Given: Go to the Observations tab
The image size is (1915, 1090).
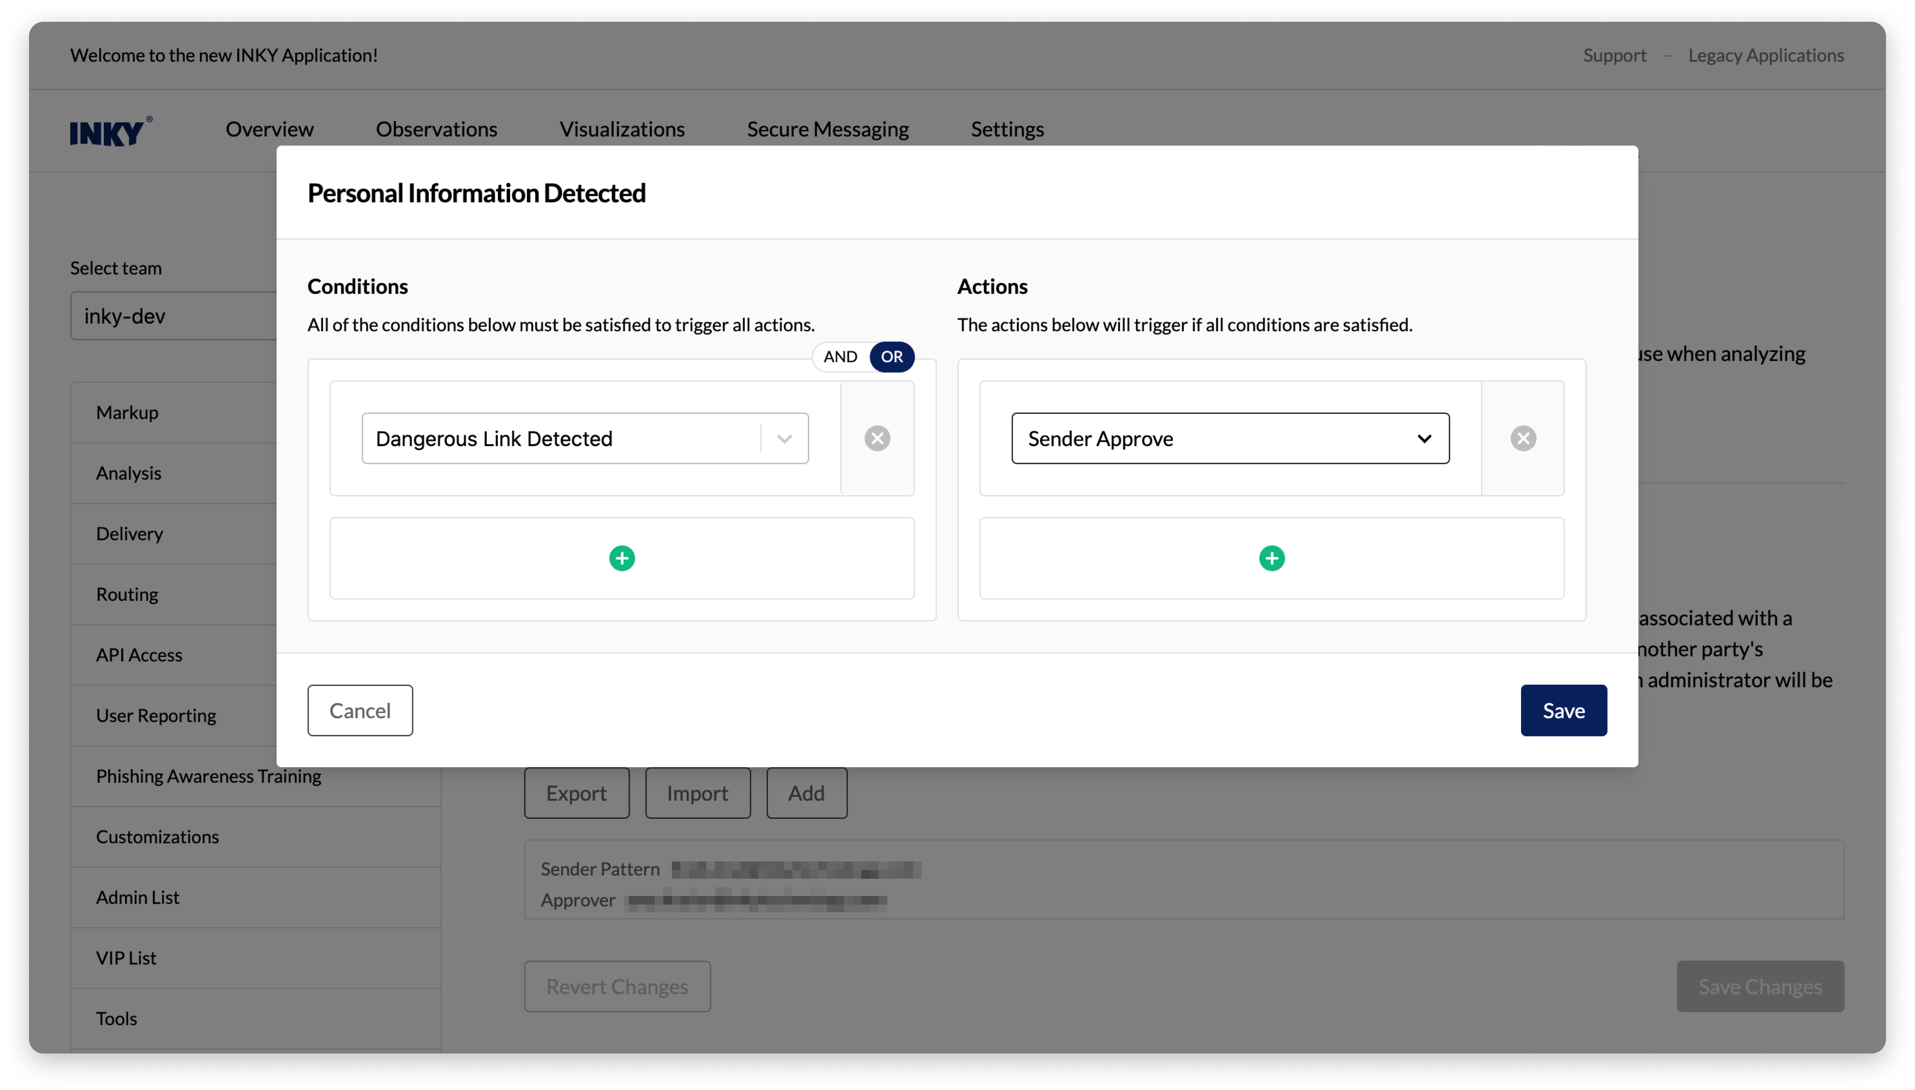Looking at the screenshot, I should tap(436, 129).
